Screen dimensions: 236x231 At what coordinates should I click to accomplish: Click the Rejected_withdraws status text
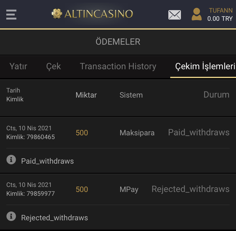click(190, 189)
